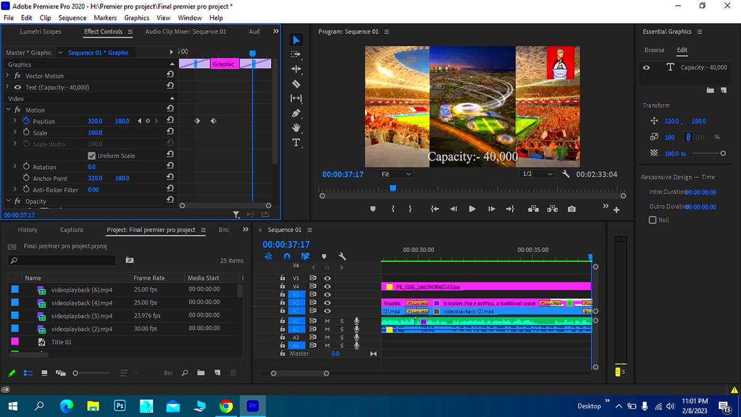Click the Add Marker button in the Program monitor
Image resolution: width=741 pixels, height=417 pixels.
click(x=373, y=209)
